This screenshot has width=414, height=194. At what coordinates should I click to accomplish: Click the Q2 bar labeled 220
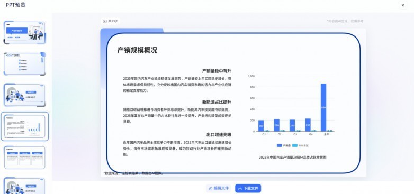click(x=276, y=125)
